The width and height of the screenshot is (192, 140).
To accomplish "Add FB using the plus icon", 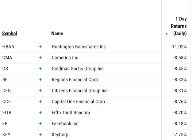I will (x=40, y=124).
